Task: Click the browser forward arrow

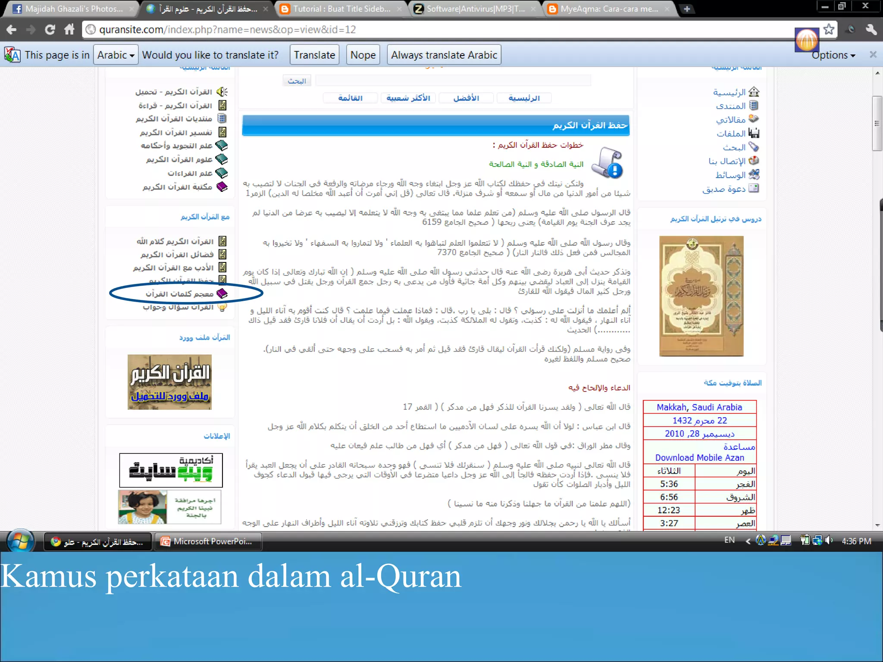Action: tap(31, 30)
